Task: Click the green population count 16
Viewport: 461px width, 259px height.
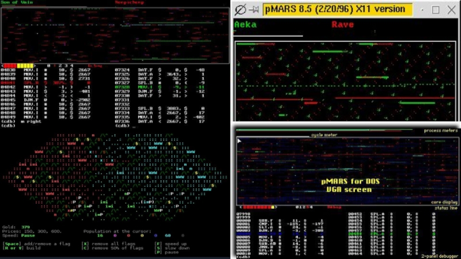Action: pyautogui.click(x=100, y=235)
